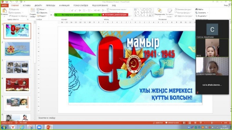This screenshot has height=130, width=232.
Task: Open Эффекты фигуры shape effects dropdown
Action: click(184, 16)
